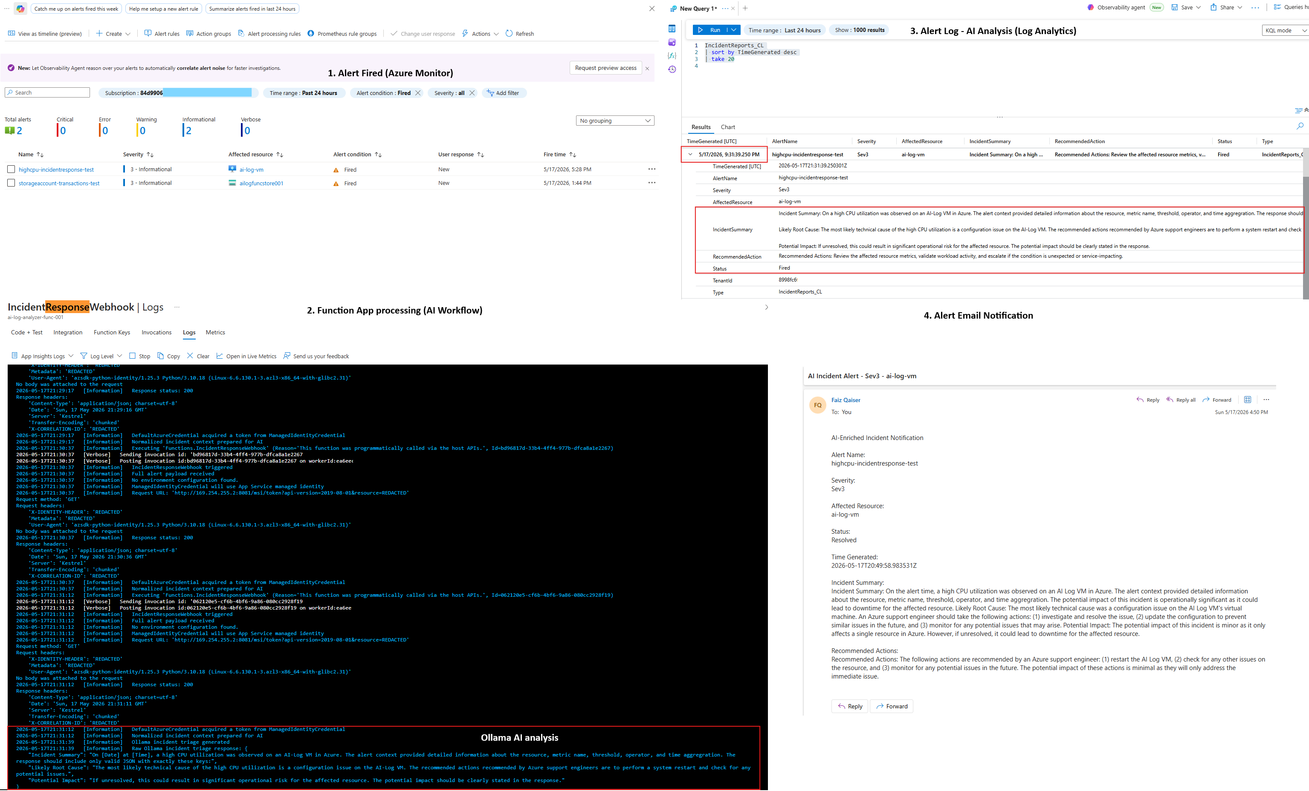Open the KQL mode dropdown

coord(1285,30)
